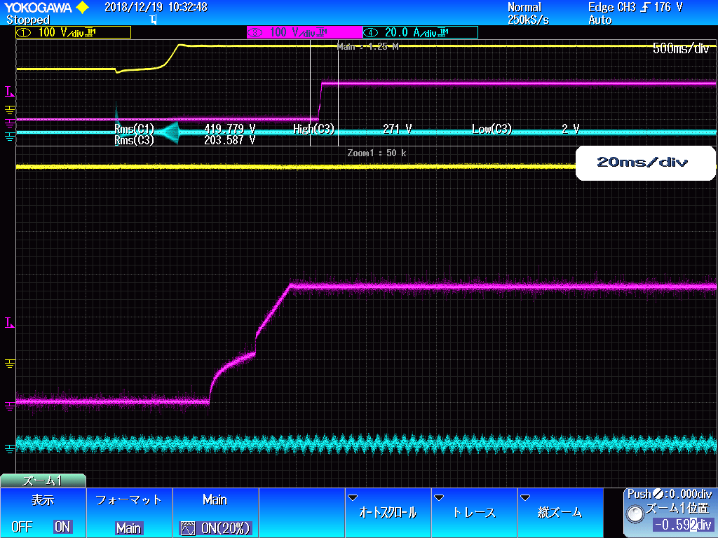Open the CH3 100 V/div channel label
Viewport: 718px width, 538px height.
(x=304, y=32)
